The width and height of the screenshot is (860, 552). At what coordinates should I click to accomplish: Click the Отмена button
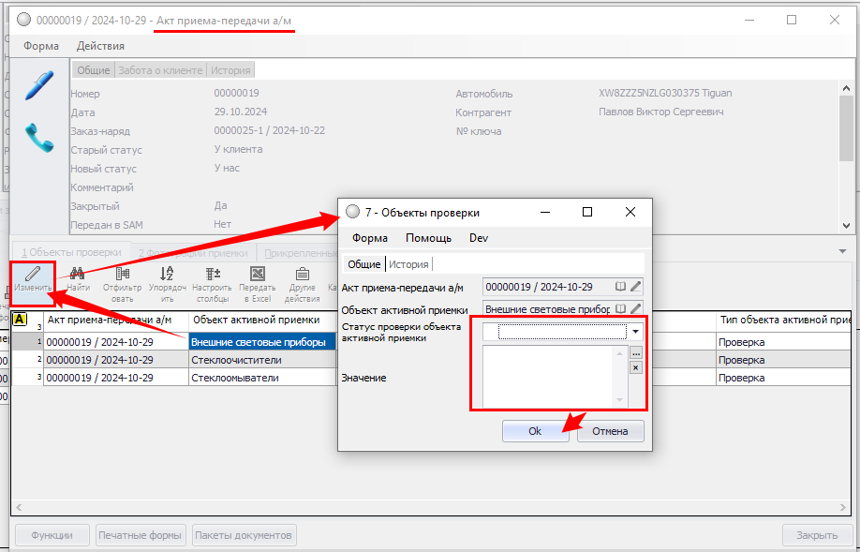pyautogui.click(x=610, y=431)
